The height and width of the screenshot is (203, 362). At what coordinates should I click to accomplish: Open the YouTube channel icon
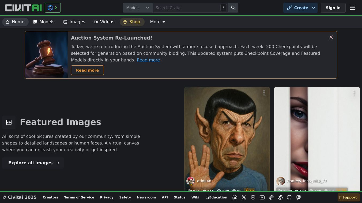click(x=262, y=197)
